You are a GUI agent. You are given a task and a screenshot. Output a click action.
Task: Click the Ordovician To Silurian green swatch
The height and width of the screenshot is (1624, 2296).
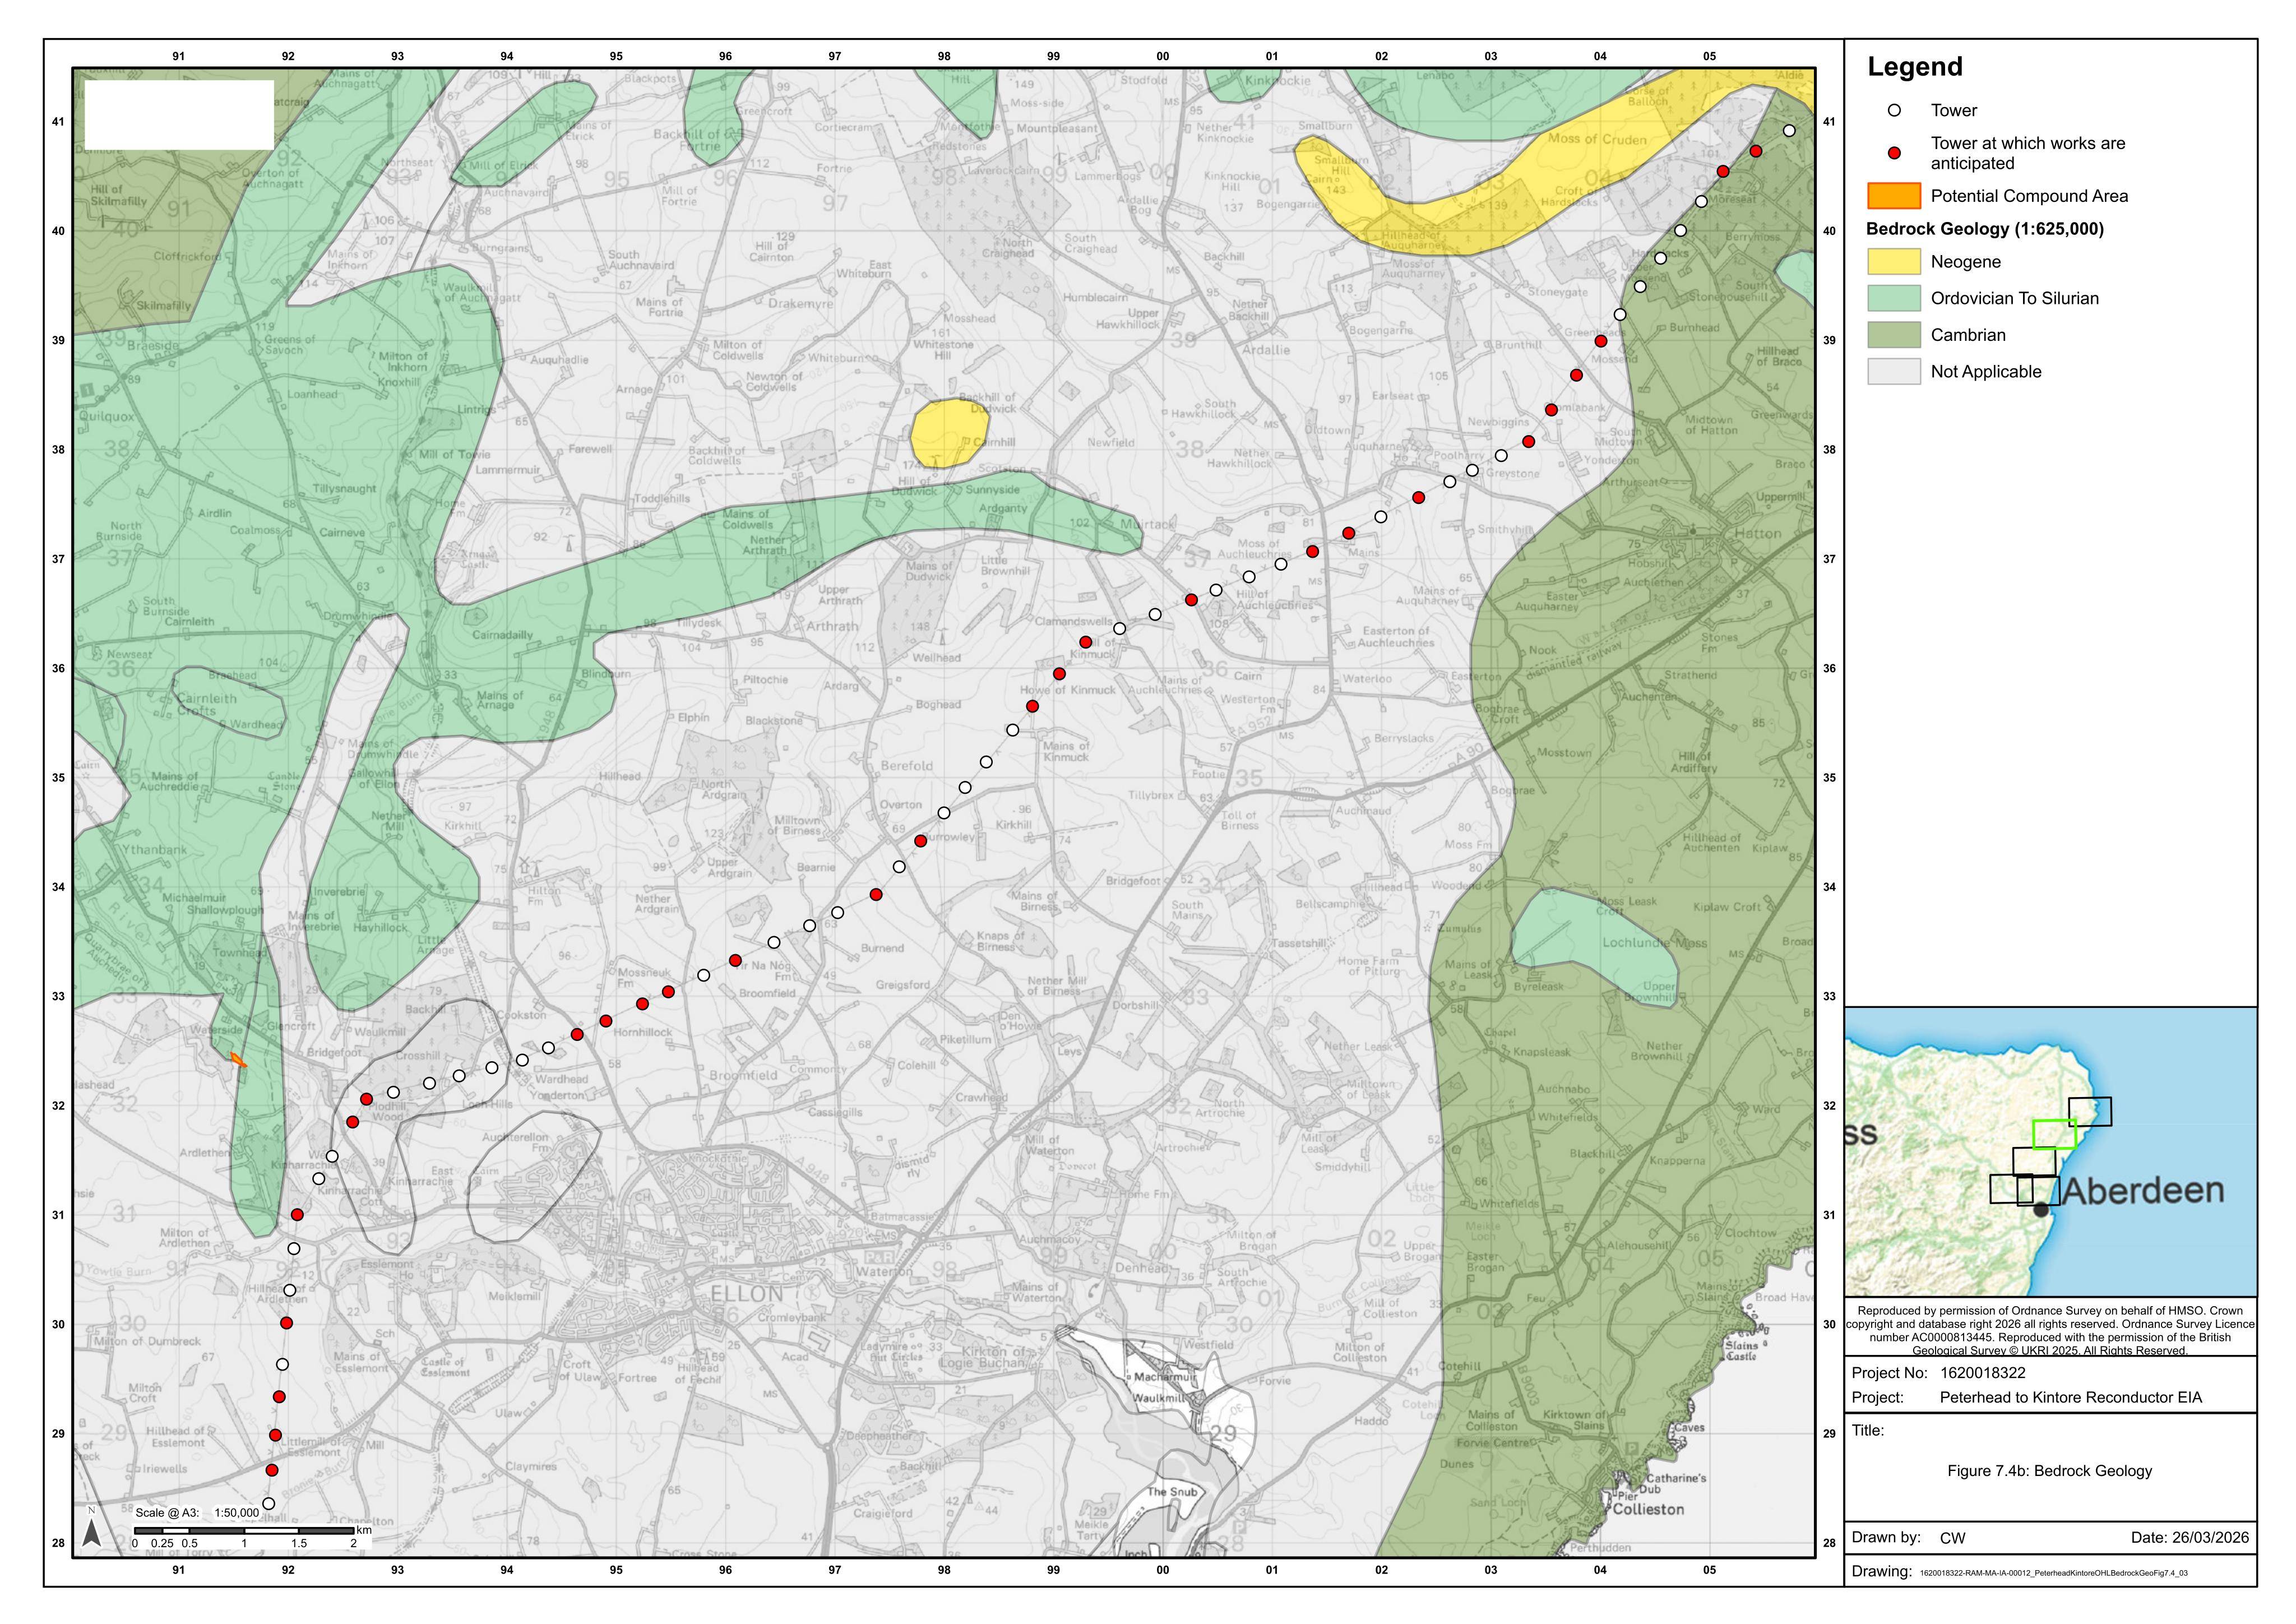[x=1894, y=298]
